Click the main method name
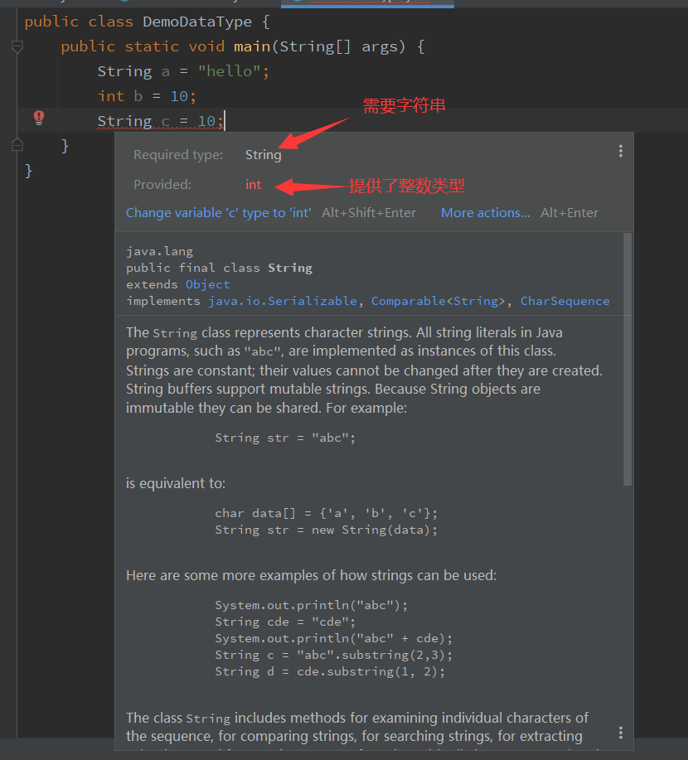The height and width of the screenshot is (760, 688). (252, 47)
